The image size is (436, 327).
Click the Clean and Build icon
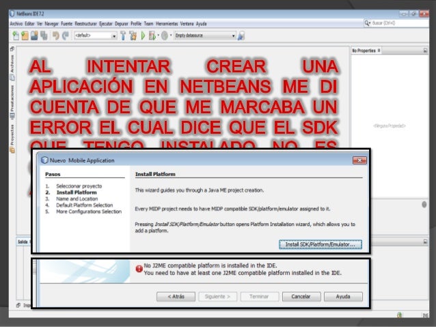133,35
